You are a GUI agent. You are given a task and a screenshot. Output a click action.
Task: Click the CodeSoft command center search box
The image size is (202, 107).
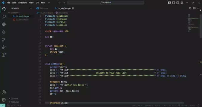[105, 3]
